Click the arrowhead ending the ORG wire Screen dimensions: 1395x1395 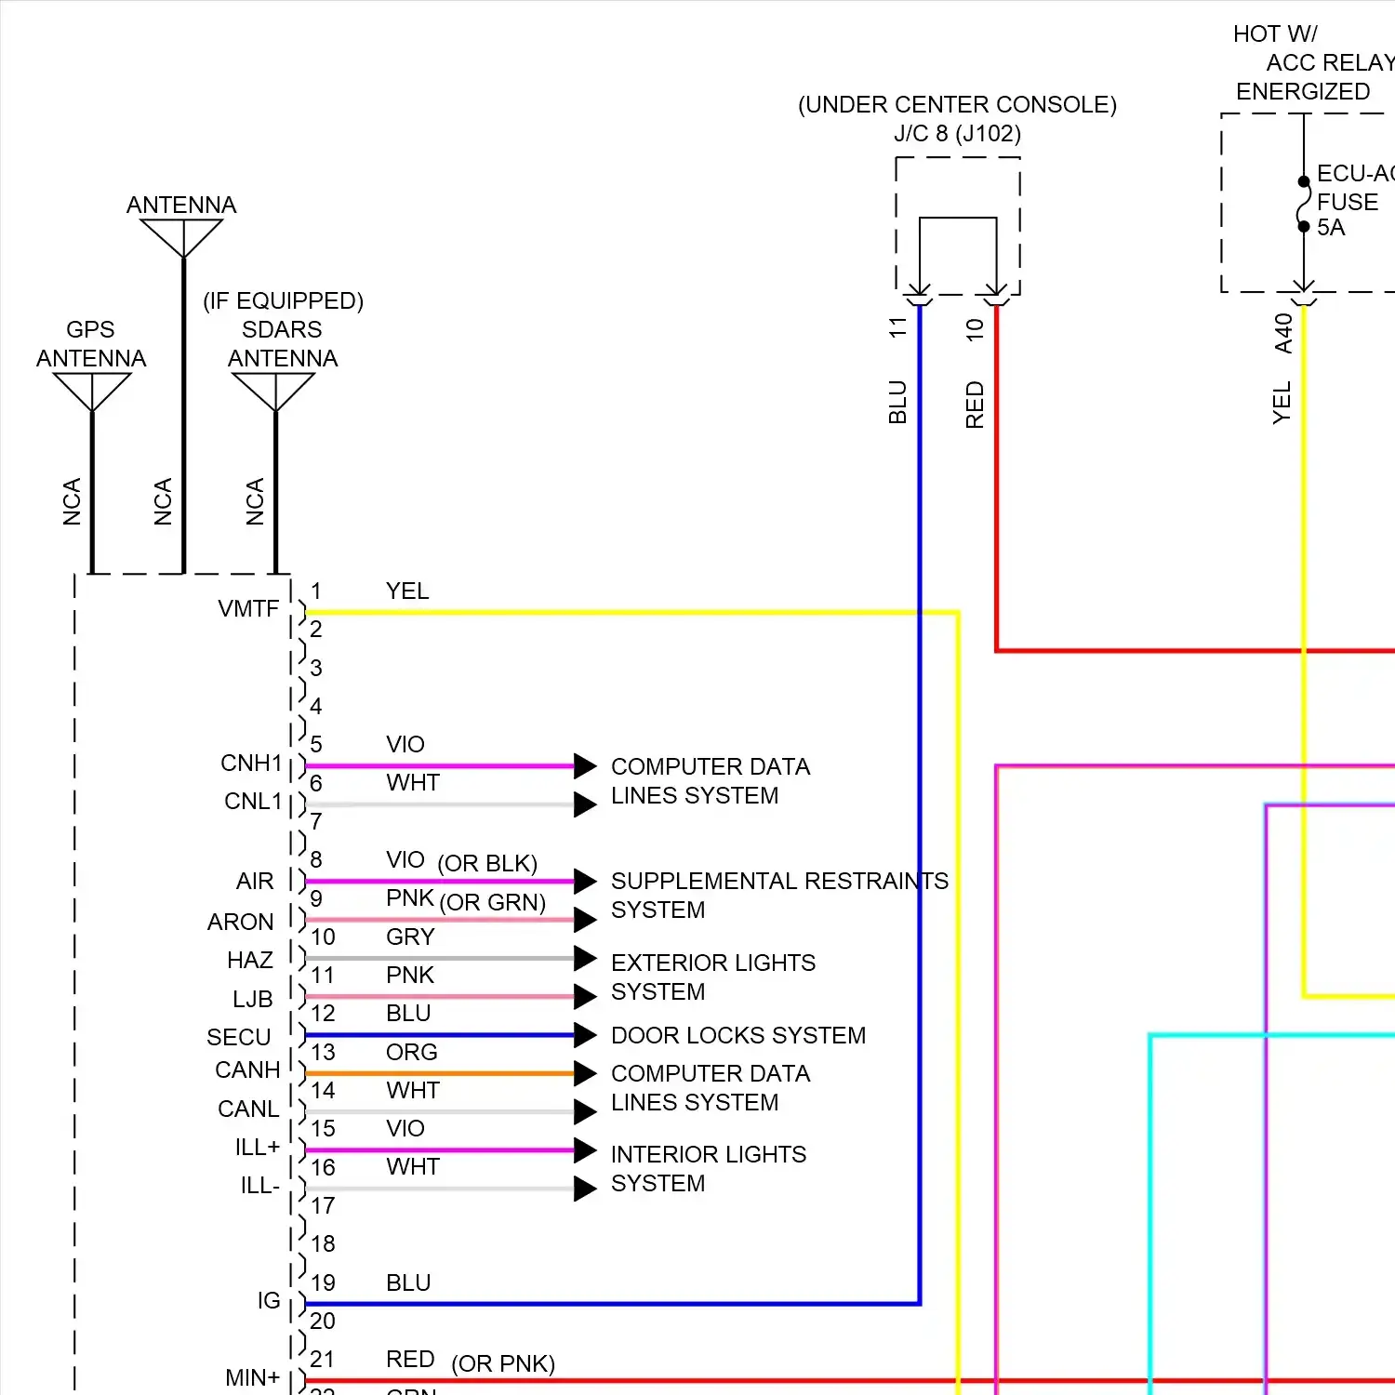point(585,1073)
